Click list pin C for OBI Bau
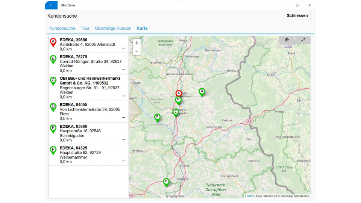Image resolution: width=361 pixels, height=203 pixels. (x=53, y=81)
